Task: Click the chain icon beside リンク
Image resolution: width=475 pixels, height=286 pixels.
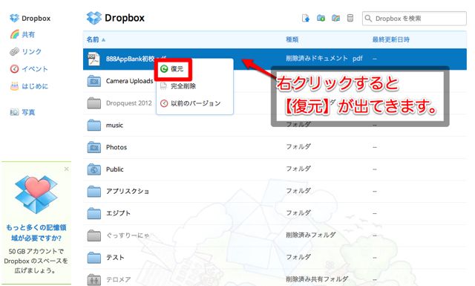Action: point(14,51)
